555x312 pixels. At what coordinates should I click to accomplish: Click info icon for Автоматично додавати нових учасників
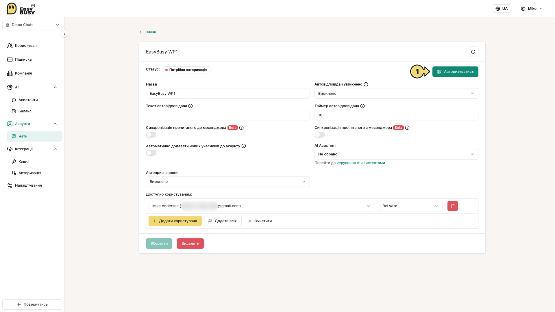(x=244, y=146)
